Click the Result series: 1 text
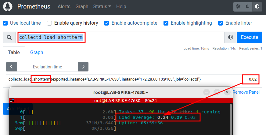Viewport: 266px width, 135px height. [250, 48]
